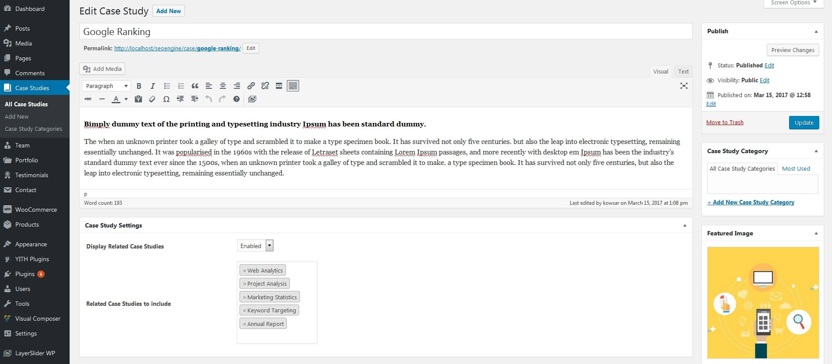This screenshot has width=832, height=364.
Task: Increase paragraph indent
Action: tap(194, 99)
